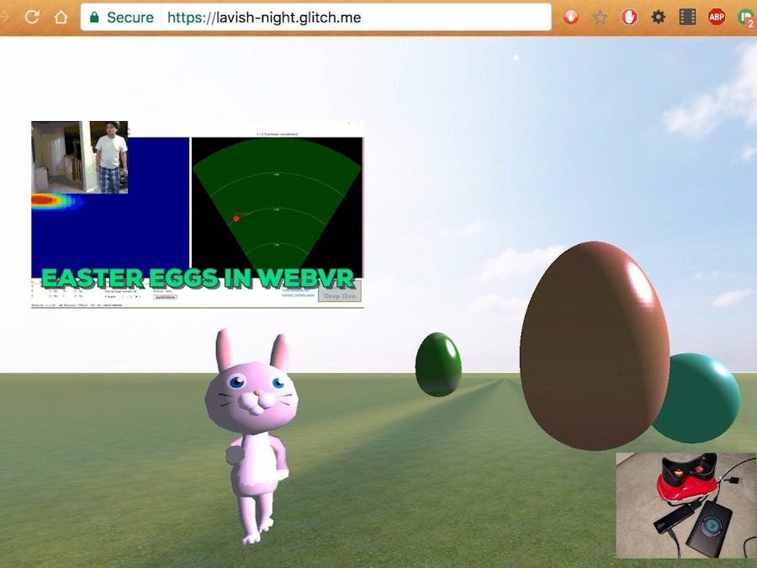Select a radio button next to # Targets
Image resolution: width=757 pixels, height=568 pixels.
click(136, 296)
